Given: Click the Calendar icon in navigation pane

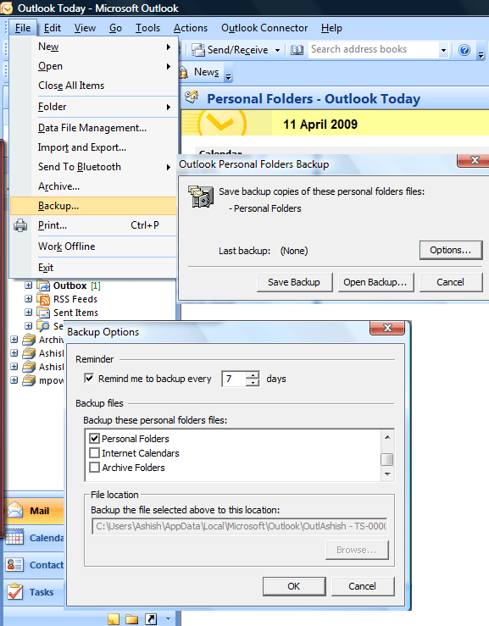Looking at the screenshot, I should 14,537.
